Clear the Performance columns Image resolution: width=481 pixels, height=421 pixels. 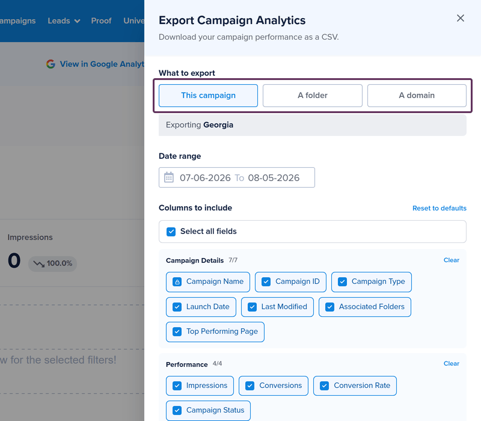tap(452, 363)
